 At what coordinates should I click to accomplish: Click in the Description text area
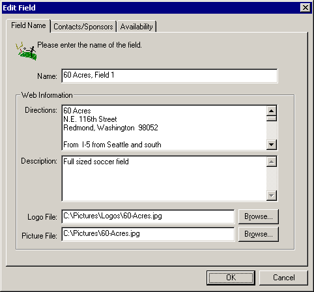tap(164, 179)
